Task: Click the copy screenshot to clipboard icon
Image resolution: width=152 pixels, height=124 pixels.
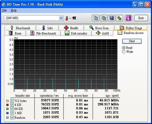Action: (103, 18)
